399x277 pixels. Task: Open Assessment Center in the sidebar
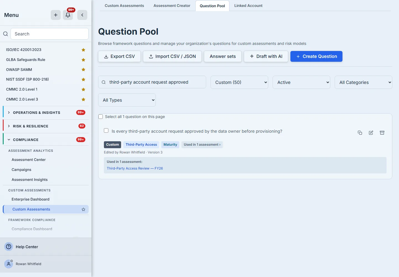click(29, 160)
